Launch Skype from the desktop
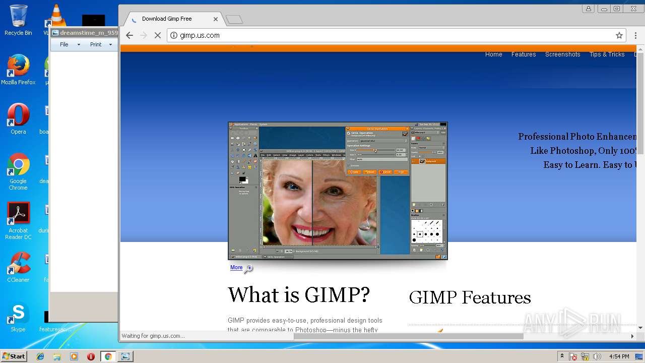Image resolution: width=645 pixels, height=363 pixels. click(18, 318)
